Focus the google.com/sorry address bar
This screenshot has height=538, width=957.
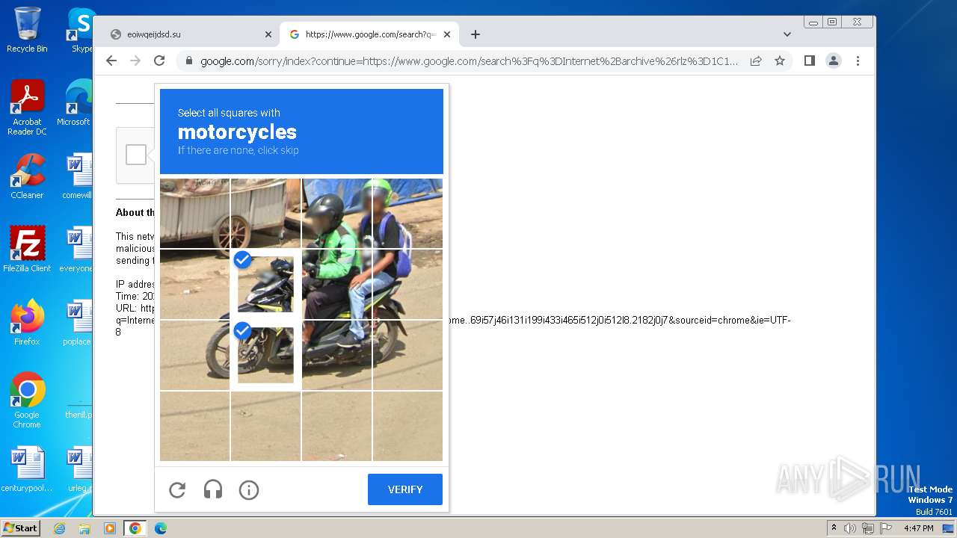point(470,61)
